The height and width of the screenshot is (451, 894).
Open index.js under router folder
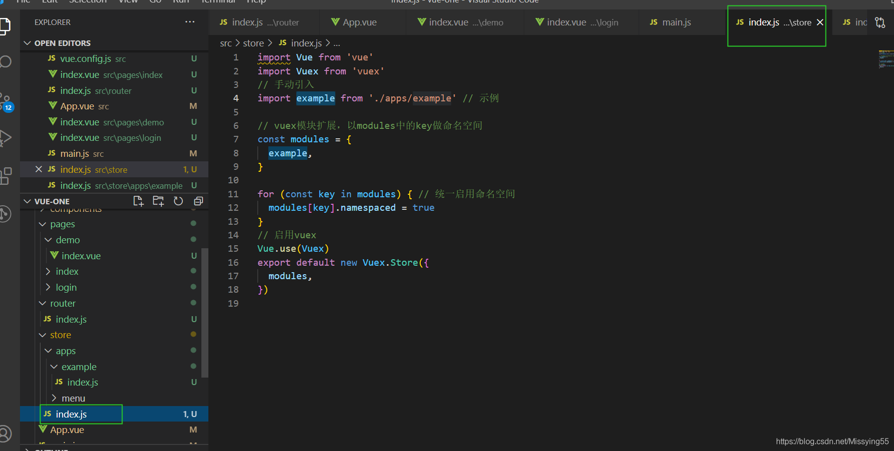[114, 320]
